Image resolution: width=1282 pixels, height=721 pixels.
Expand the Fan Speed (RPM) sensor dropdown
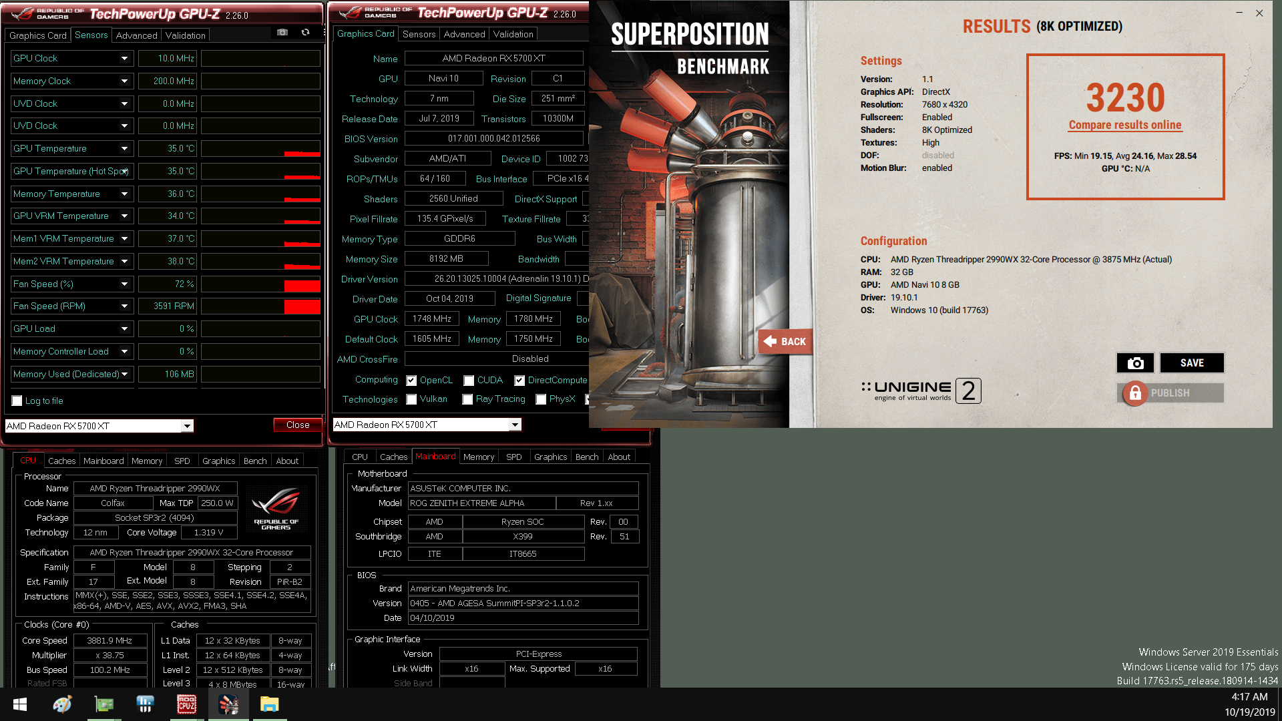(124, 306)
